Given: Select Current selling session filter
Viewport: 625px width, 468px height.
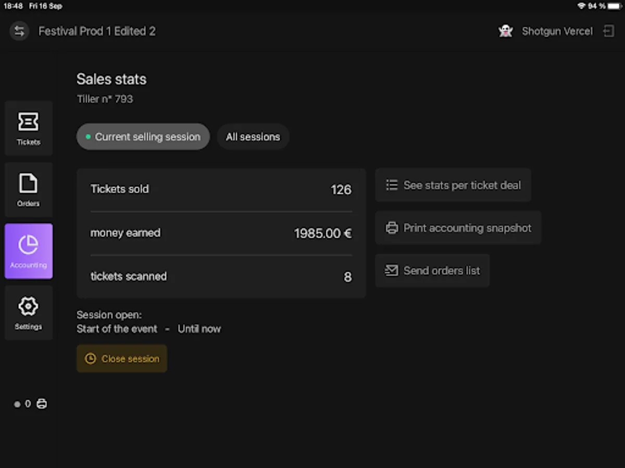Looking at the screenshot, I should tap(143, 137).
